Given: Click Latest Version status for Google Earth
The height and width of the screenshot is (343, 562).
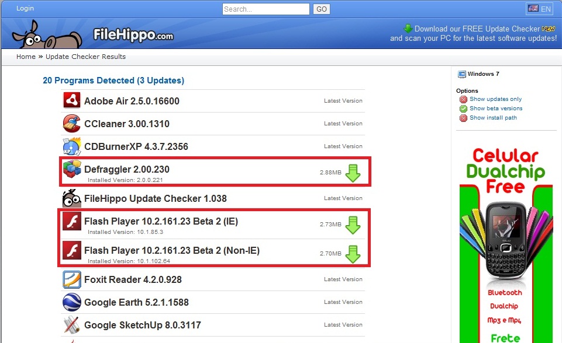Looking at the screenshot, I should (x=343, y=302).
